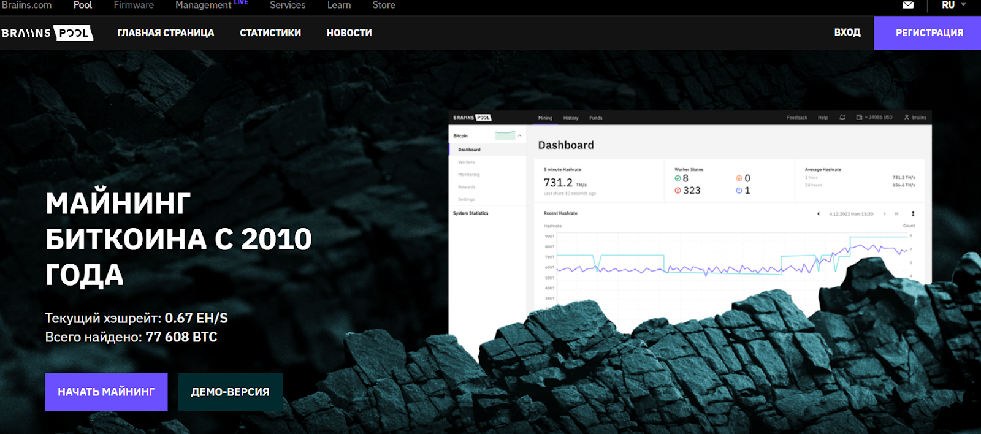Click the Начать майнинг button
The height and width of the screenshot is (434, 981).
click(x=106, y=392)
